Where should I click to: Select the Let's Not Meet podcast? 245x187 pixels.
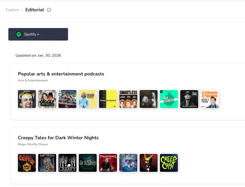coord(128,163)
